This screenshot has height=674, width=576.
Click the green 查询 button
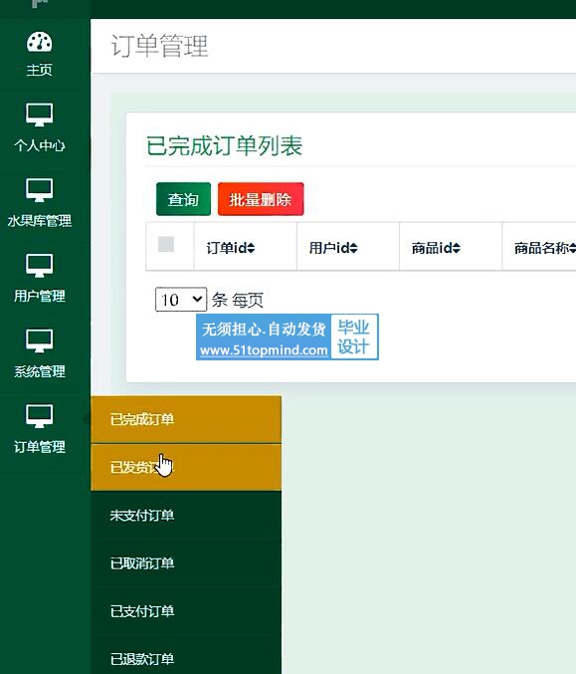click(183, 199)
